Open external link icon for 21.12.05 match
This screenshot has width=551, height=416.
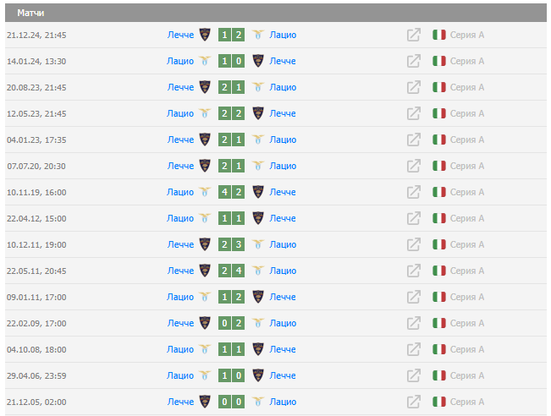click(x=414, y=402)
